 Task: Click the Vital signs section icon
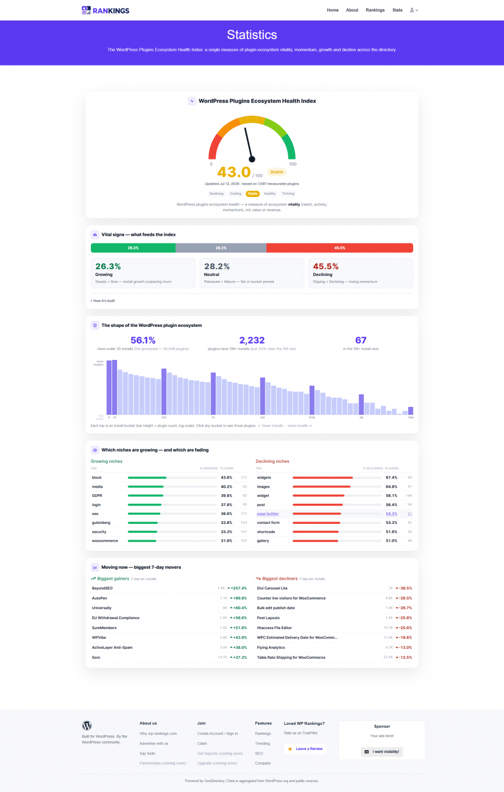[95, 235]
